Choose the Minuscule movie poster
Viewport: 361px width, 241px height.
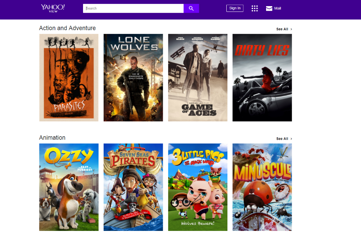pyautogui.click(x=262, y=187)
